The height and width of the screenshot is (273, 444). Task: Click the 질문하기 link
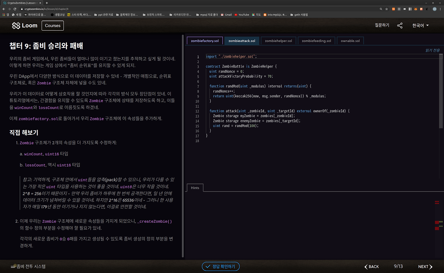pos(382,25)
